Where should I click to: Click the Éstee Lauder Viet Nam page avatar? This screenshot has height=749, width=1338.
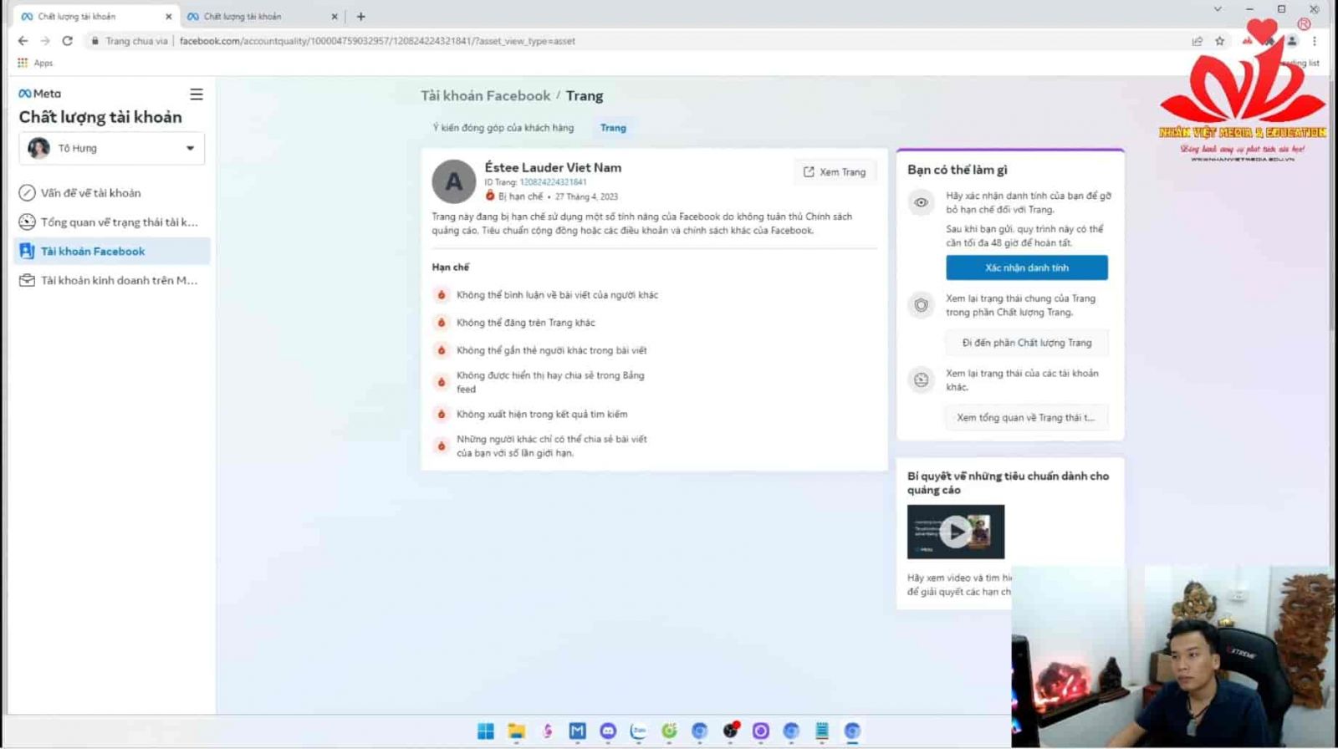[x=453, y=181]
